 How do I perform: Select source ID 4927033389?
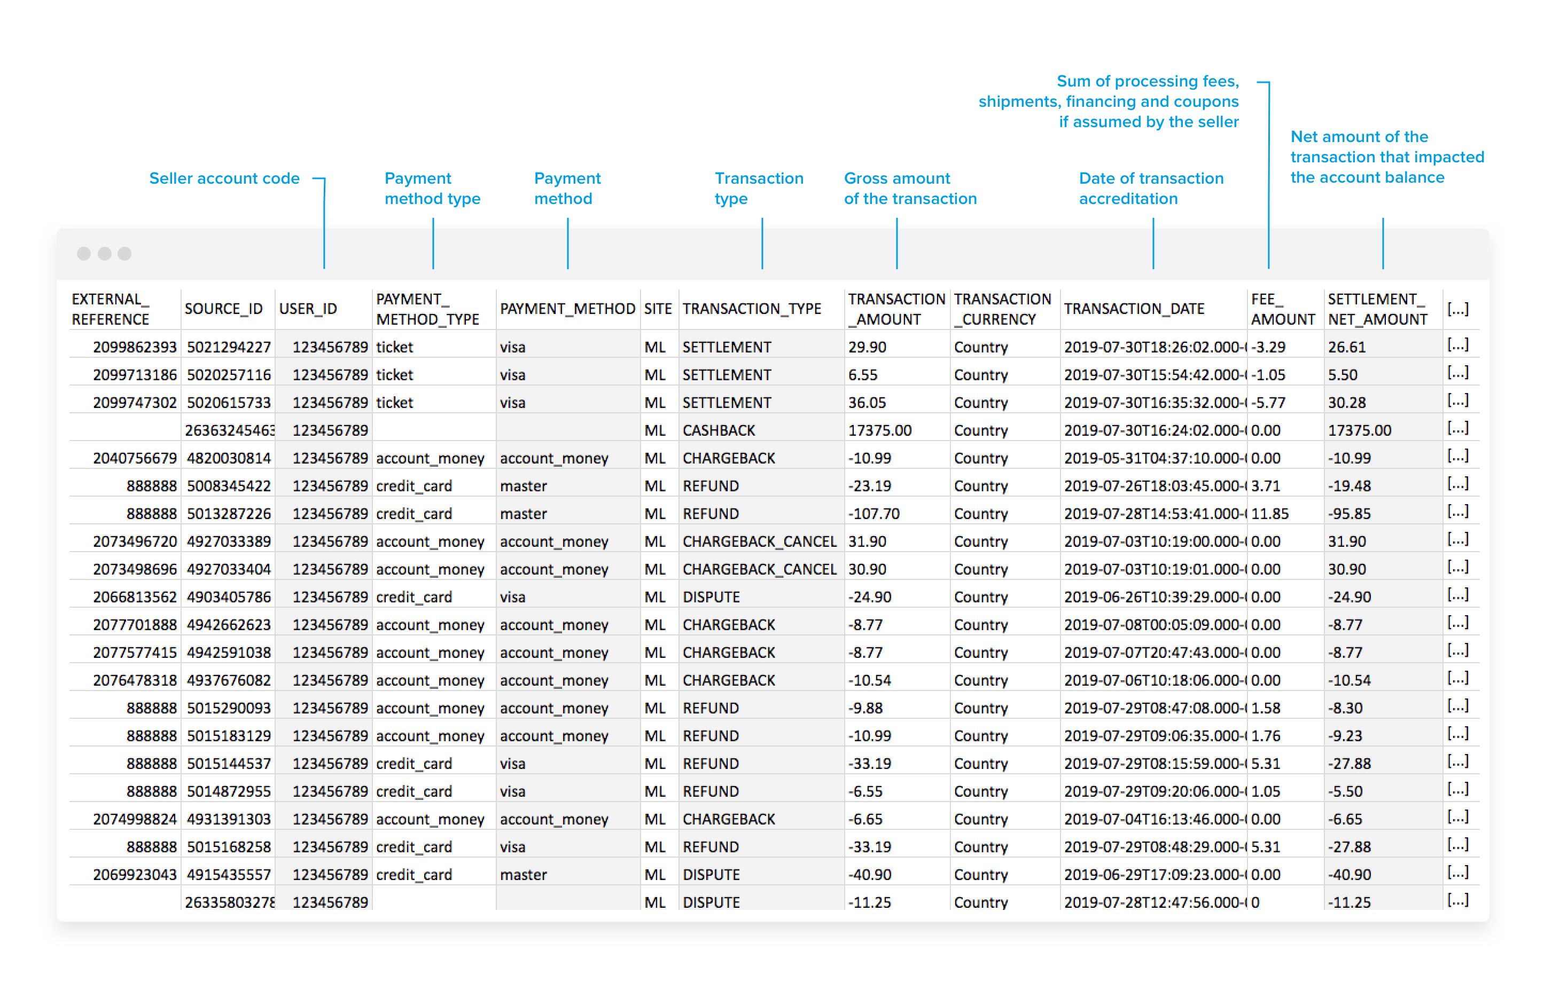tap(229, 541)
